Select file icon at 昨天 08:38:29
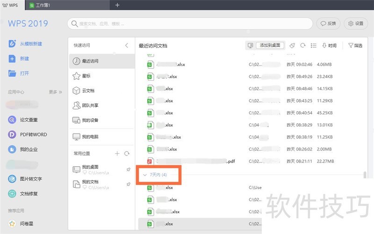Screen dimensions: 374x234 [x=150, y=125]
